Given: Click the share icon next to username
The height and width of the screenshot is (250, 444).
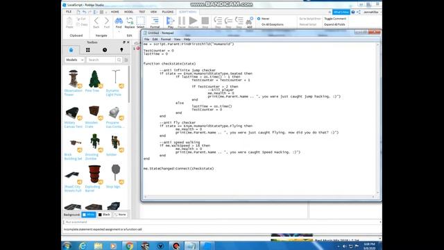Looking at the screenshot, I should pyautogui.click(x=359, y=12).
